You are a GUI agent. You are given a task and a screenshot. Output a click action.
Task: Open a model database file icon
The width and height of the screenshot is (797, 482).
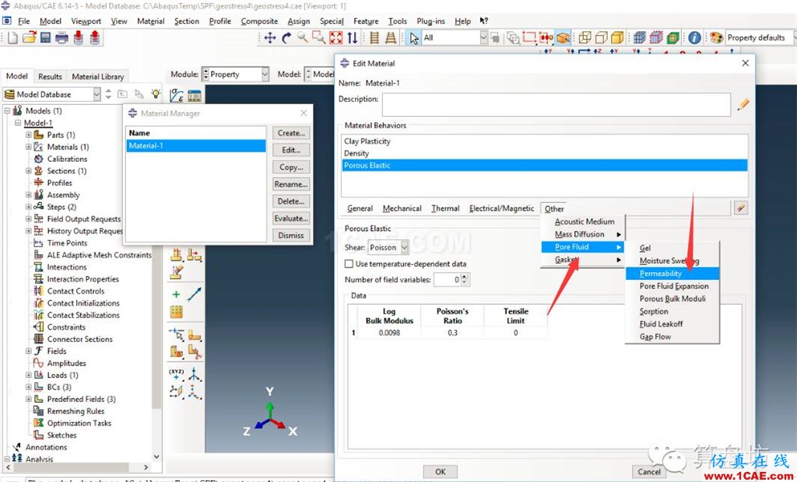(29, 37)
